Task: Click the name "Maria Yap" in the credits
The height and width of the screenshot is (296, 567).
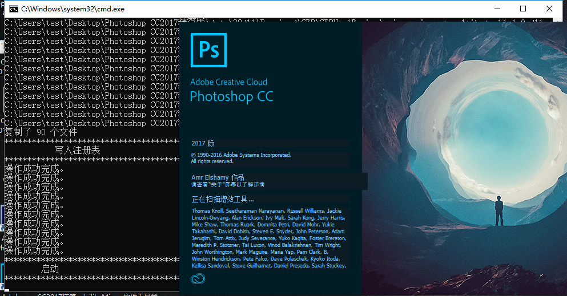Action: tap(282, 252)
